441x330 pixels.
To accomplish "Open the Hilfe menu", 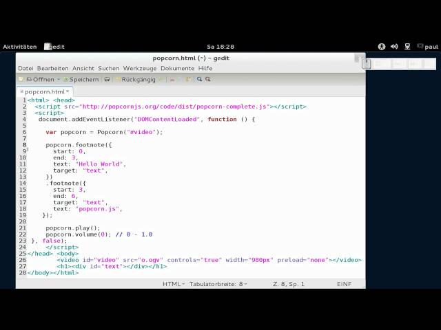I will point(205,68).
